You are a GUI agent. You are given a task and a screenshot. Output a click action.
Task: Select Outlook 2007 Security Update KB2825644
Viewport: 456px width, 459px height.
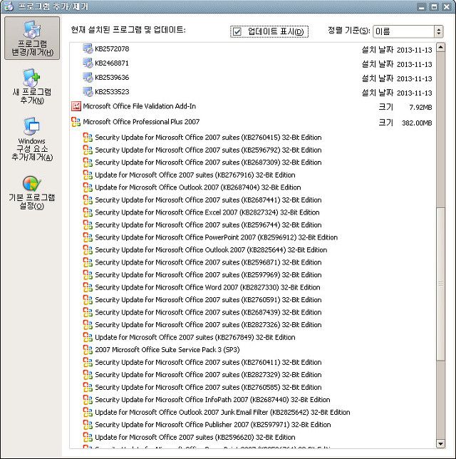(x=211, y=249)
